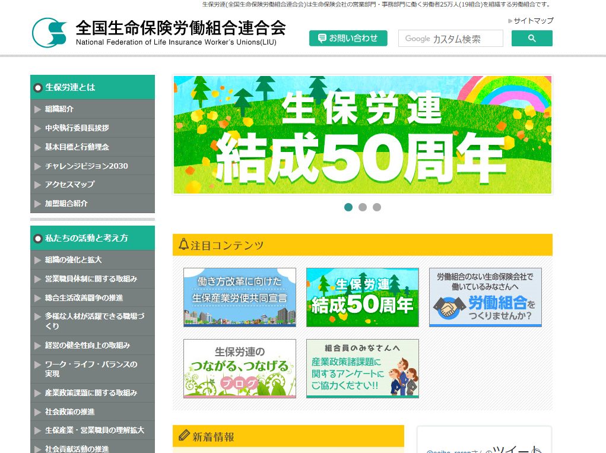The width and height of the screenshot is (606, 453).
Task: Open 経営の健全性向上の取組み link
Action: (x=93, y=345)
